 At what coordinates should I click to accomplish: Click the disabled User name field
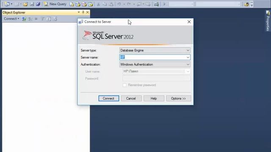click(156, 71)
